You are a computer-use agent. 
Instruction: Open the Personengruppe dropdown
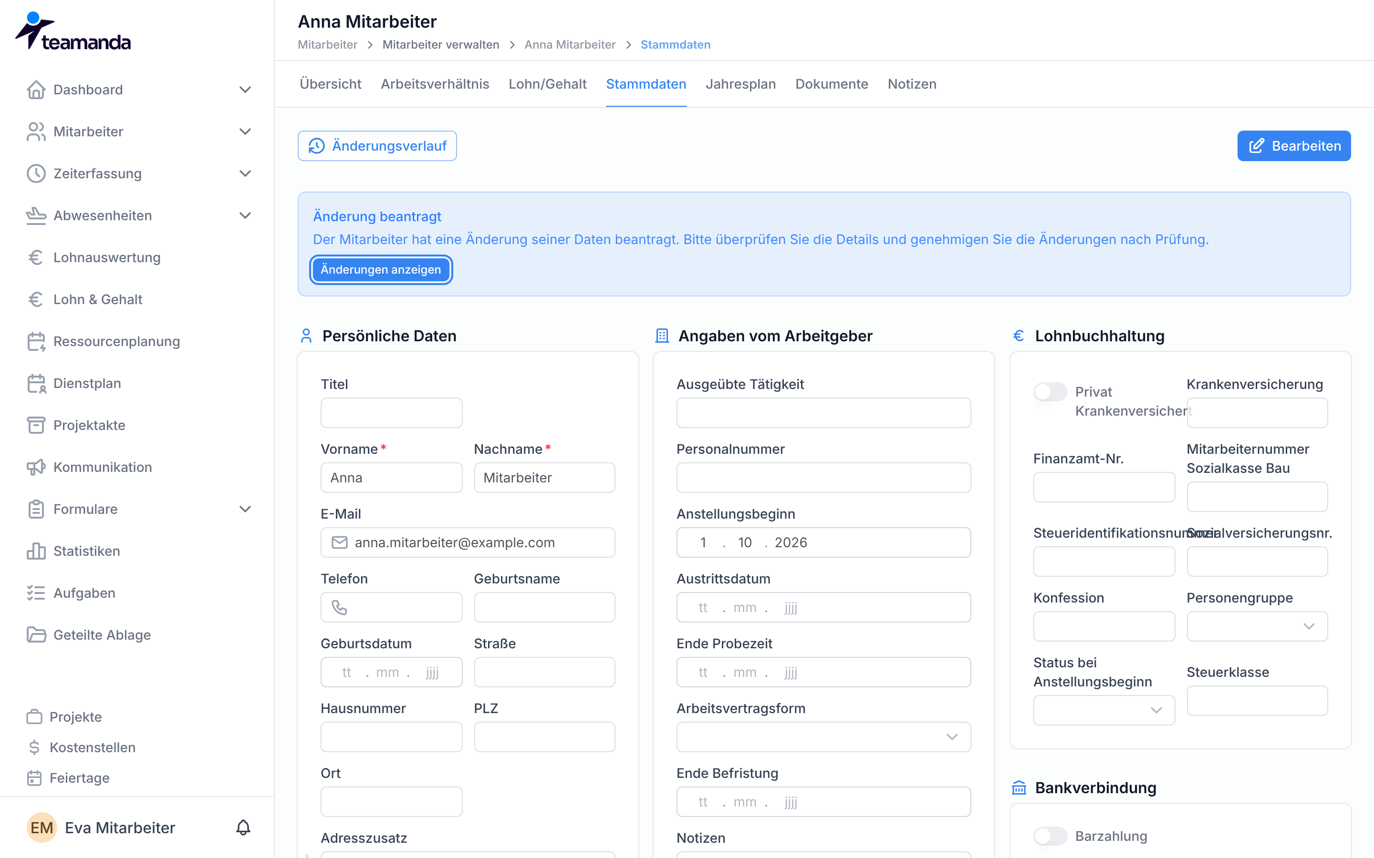point(1257,626)
